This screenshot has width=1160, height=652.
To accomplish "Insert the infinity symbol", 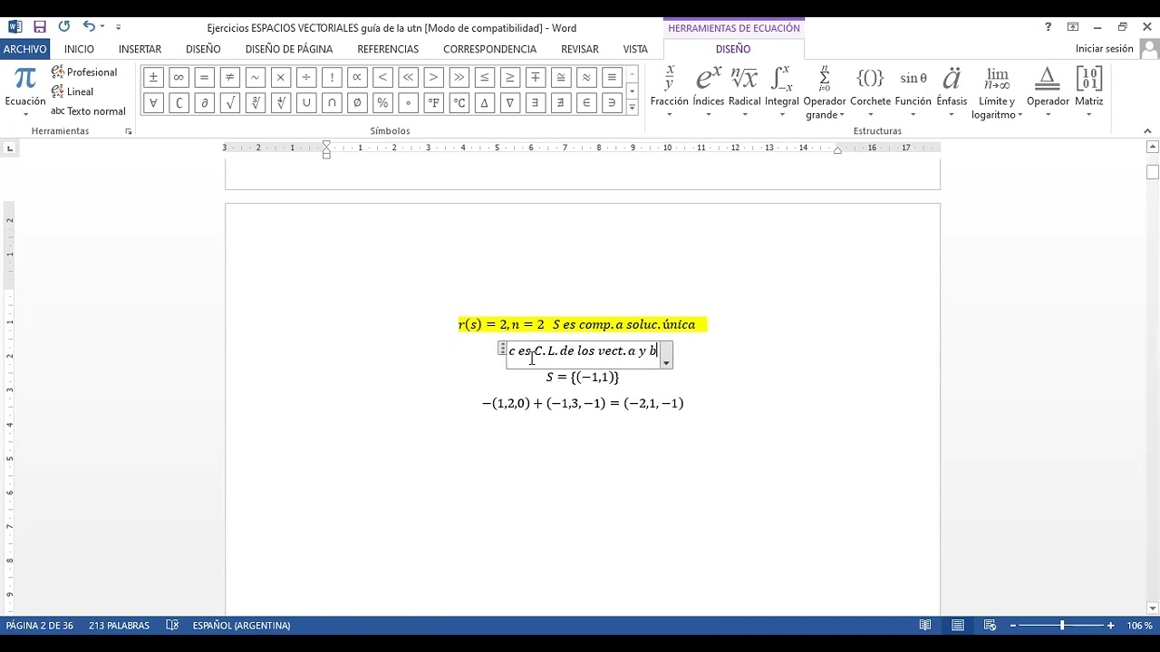I will click(x=179, y=78).
